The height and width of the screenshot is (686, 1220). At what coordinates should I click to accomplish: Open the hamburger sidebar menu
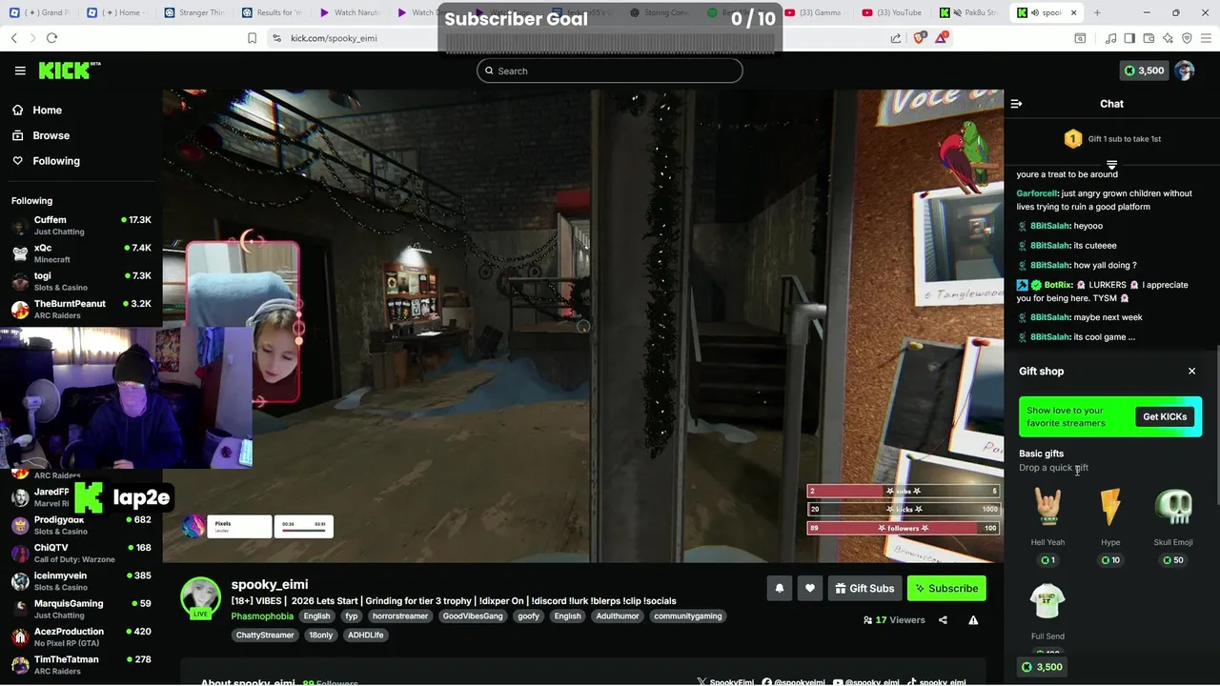coord(20,71)
